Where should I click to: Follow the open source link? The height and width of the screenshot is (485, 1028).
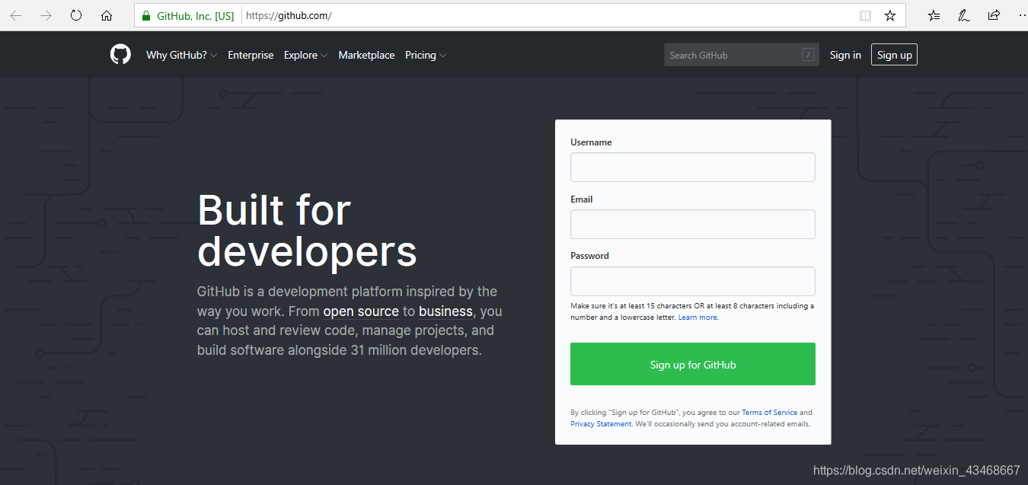(361, 311)
